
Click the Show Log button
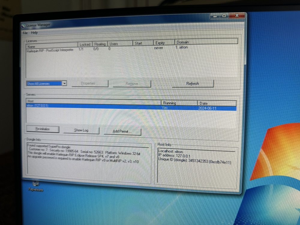(81, 130)
